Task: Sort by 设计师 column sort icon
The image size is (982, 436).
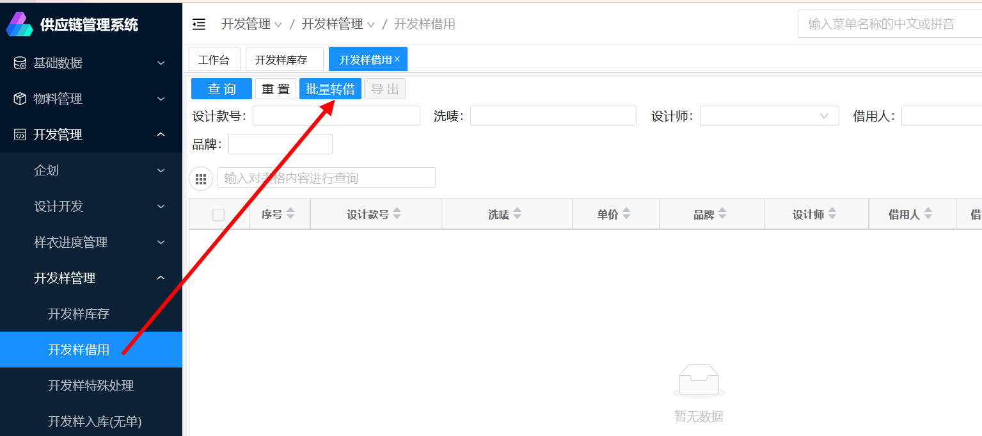Action: (x=832, y=214)
